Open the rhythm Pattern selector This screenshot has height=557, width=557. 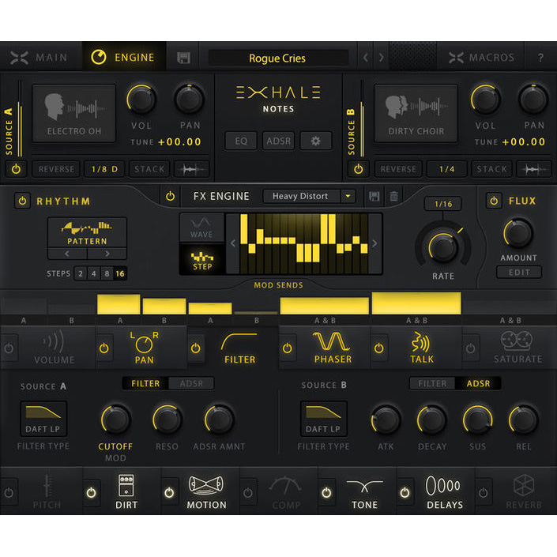point(87,232)
